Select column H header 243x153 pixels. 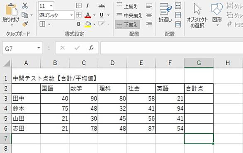point(227,63)
